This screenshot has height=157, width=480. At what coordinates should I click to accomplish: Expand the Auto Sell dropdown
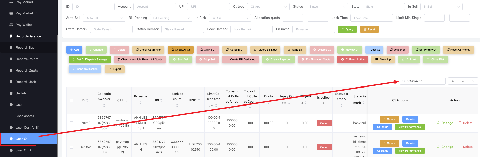point(104,18)
